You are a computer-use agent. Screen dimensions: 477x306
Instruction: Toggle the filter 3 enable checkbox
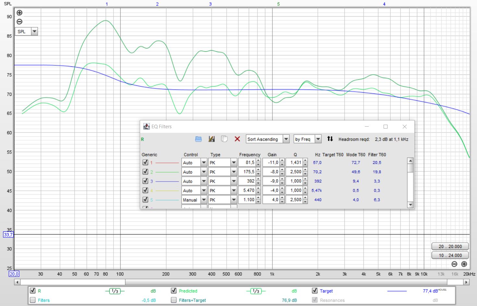(145, 181)
